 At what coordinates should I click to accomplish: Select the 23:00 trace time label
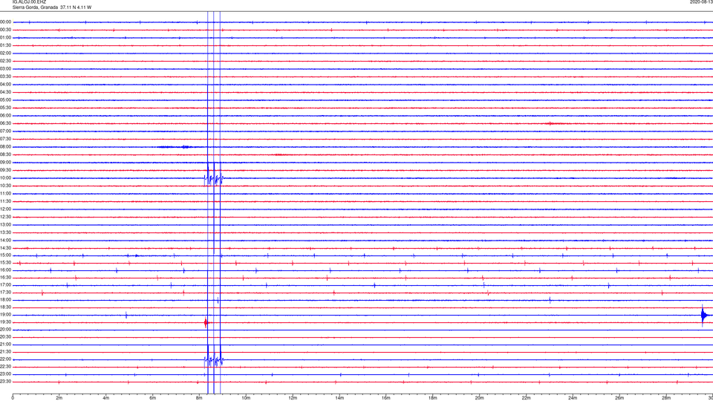click(6, 374)
